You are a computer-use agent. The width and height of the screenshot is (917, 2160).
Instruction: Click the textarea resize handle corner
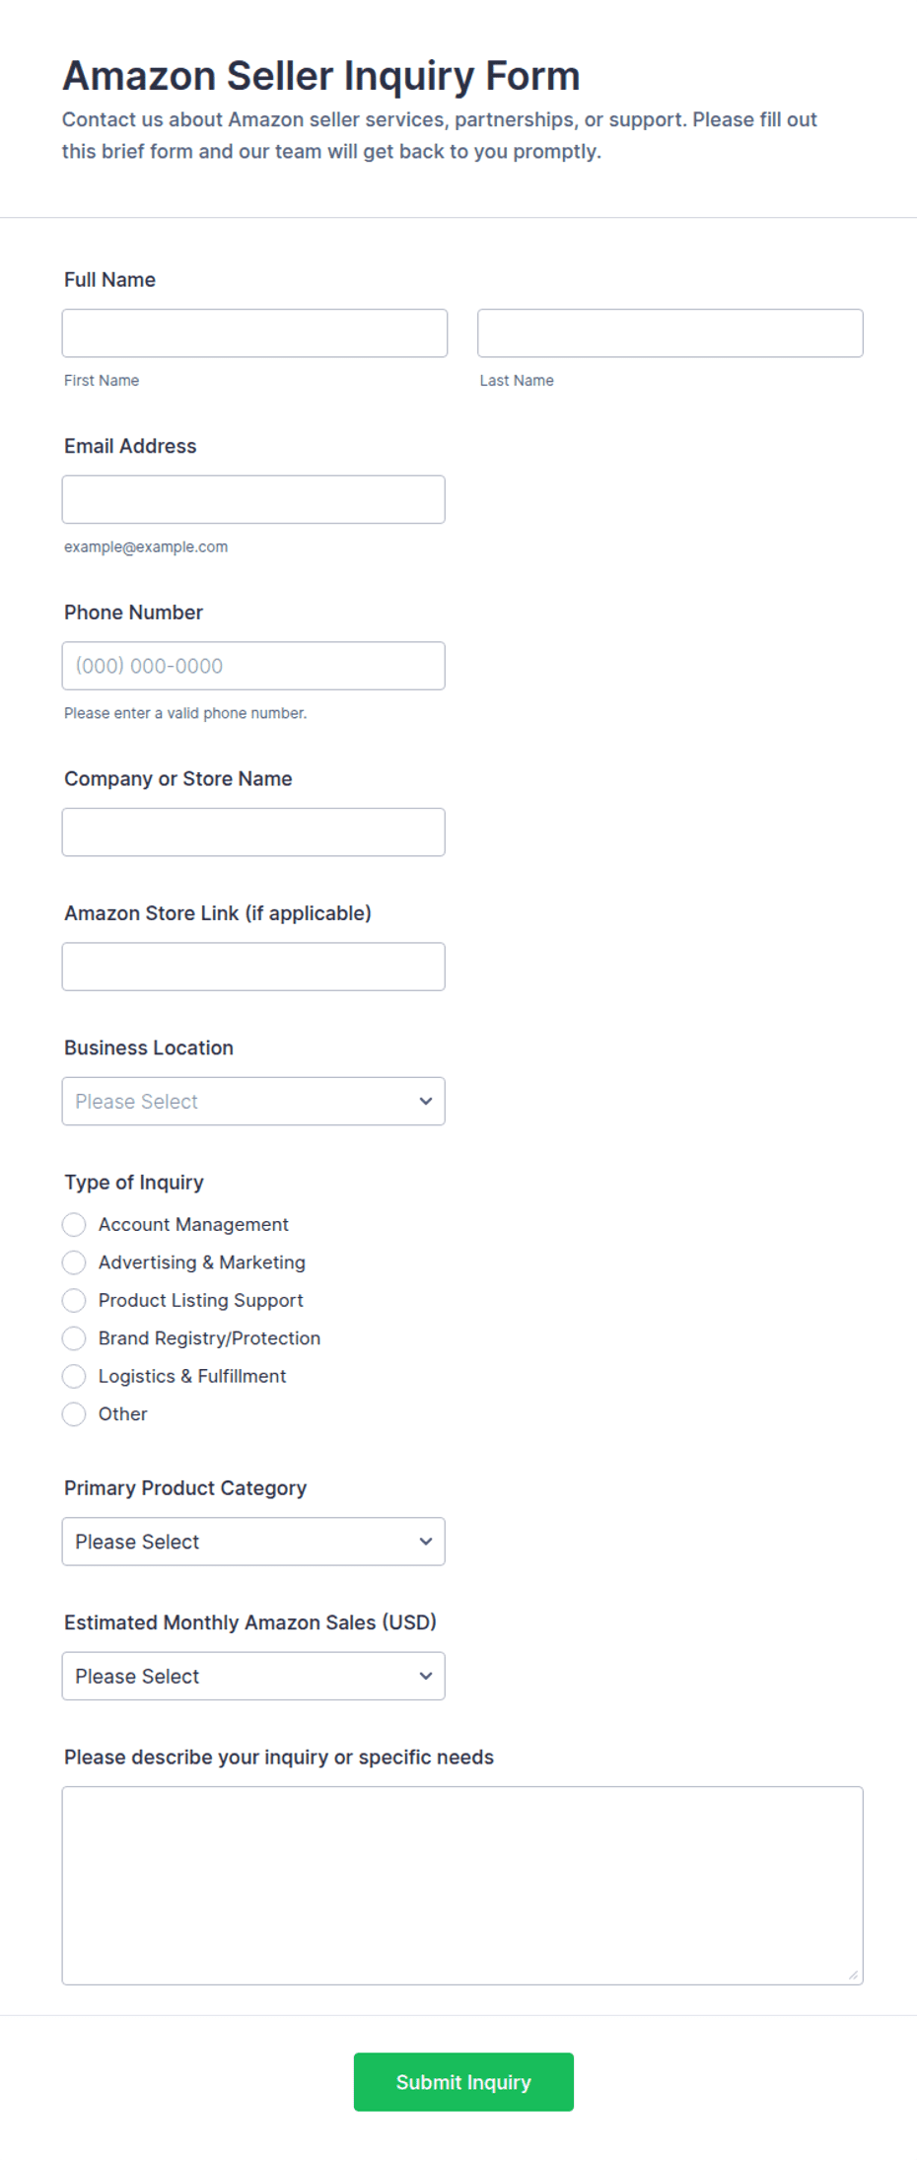tap(853, 1975)
